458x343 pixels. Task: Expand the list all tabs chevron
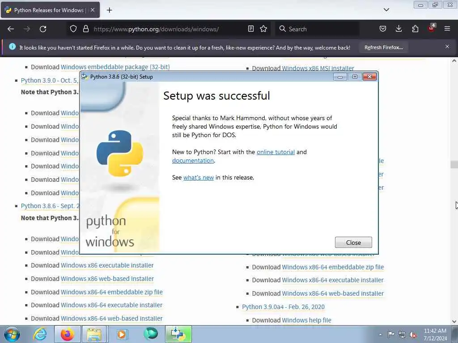click(x=386, y=10)
